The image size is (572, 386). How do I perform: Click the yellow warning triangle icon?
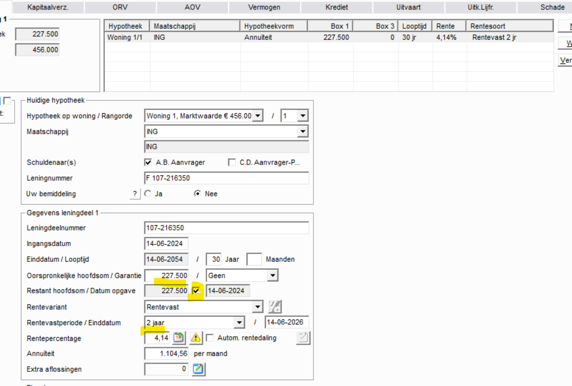tap(196, 338)
